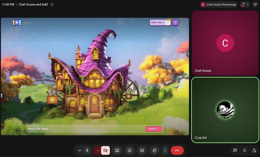260x157 pixels.
Task: Select the Cryp Saf participant tile
Action: pyautogui.click(x=225, y=110)
